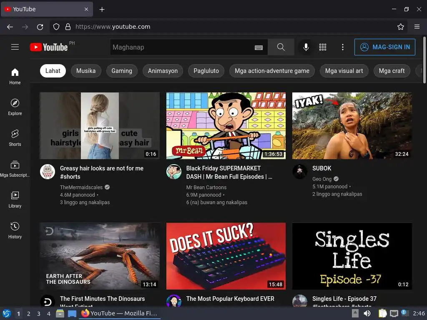Click the YouTube logo
Image resolution: width=427 pixels, height=320 pixels.
tap(49, 47)
